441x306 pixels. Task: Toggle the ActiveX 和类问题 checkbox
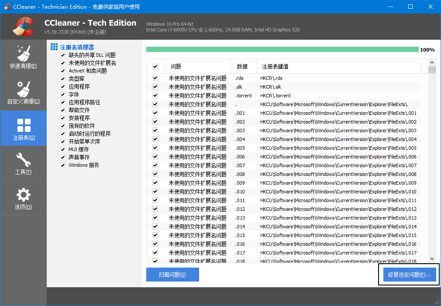pyautogui.click(x=63, y=71)
